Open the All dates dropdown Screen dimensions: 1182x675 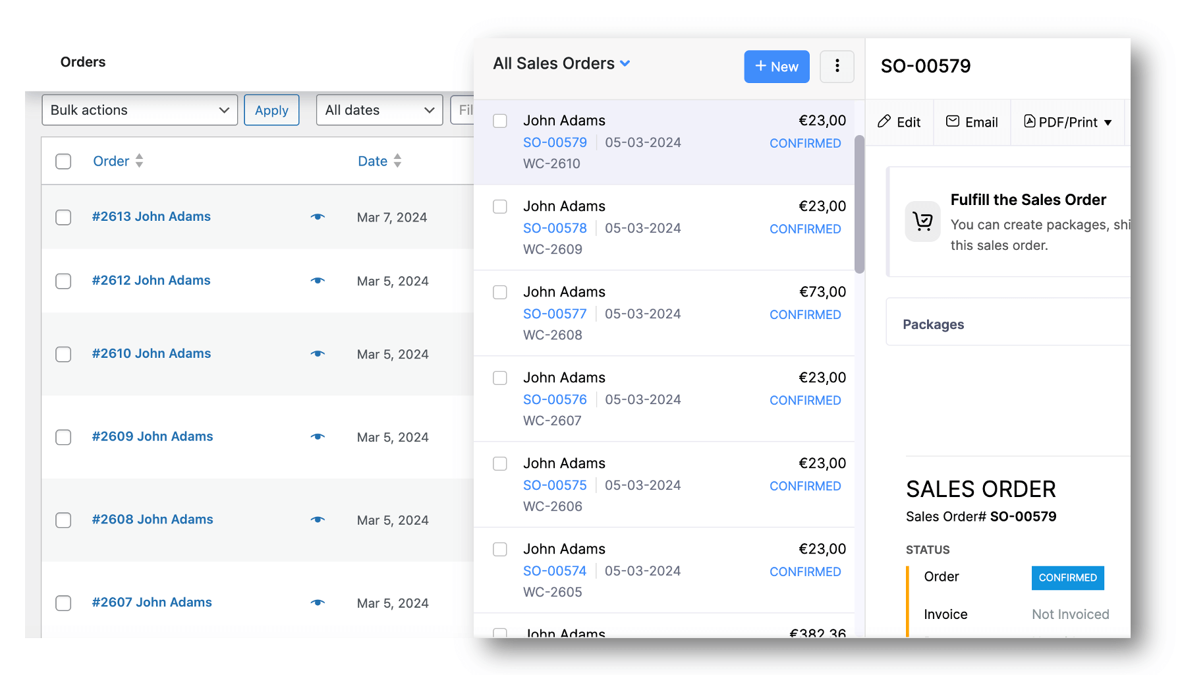tap(379, 110)
